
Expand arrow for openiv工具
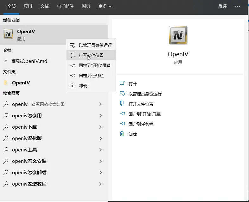click(x=100, y=150)
